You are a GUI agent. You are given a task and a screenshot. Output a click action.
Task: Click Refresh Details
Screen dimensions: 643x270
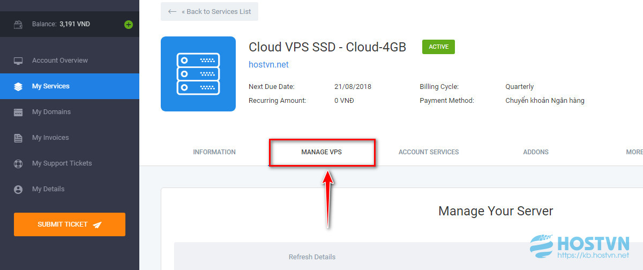click(x=312, y=257)
